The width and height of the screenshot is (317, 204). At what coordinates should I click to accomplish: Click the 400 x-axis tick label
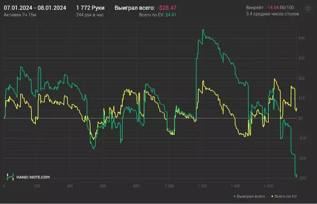70,186
